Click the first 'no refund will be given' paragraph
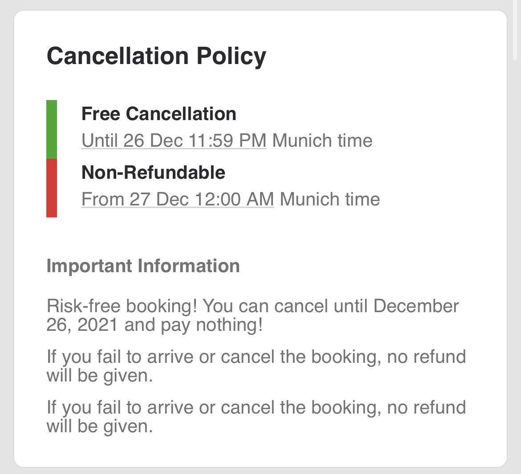Image resolution: width=521 pixels, height=474 pixels. (256, 366)
